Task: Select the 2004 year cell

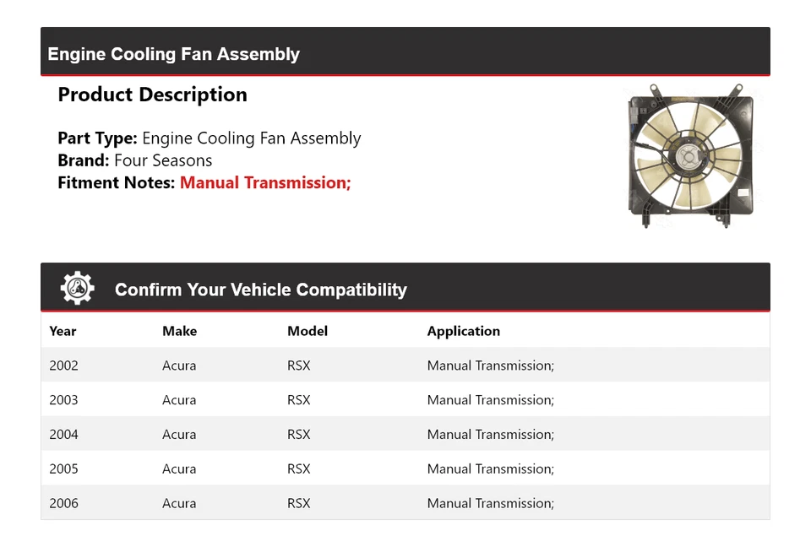Action: click(x=63, y=435)
